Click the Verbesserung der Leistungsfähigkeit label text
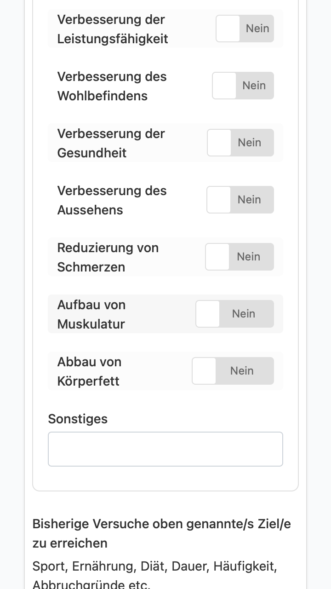 113,29
